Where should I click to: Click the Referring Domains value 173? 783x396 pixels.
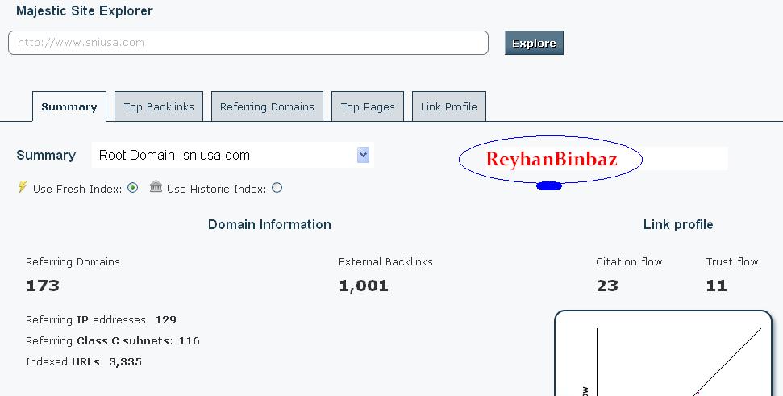(x=43, y=286)
